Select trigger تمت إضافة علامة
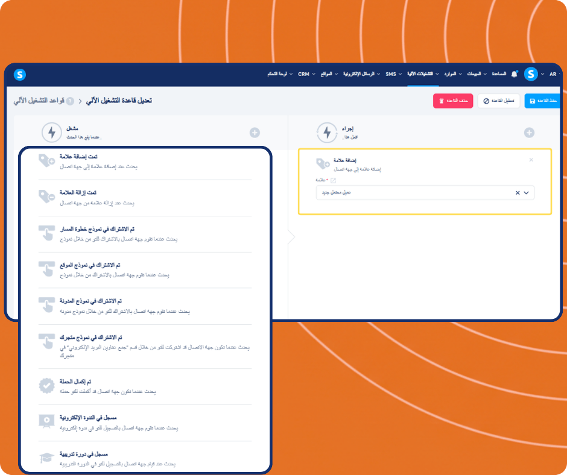Viewport: 567px width, 475px height. point(145,162)
